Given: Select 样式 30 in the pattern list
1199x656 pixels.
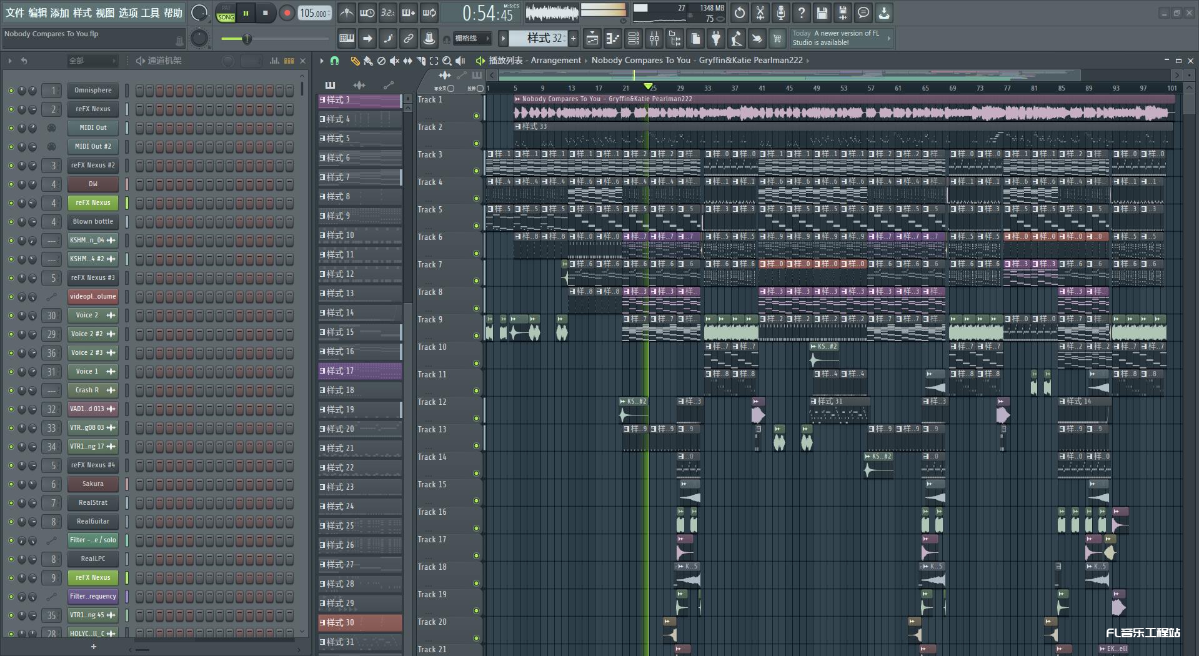Looking at the screenshot, I should click(360, 623).
